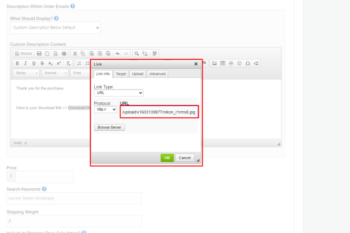
Task: Select the Link Info tab
Action: point(103,74)
